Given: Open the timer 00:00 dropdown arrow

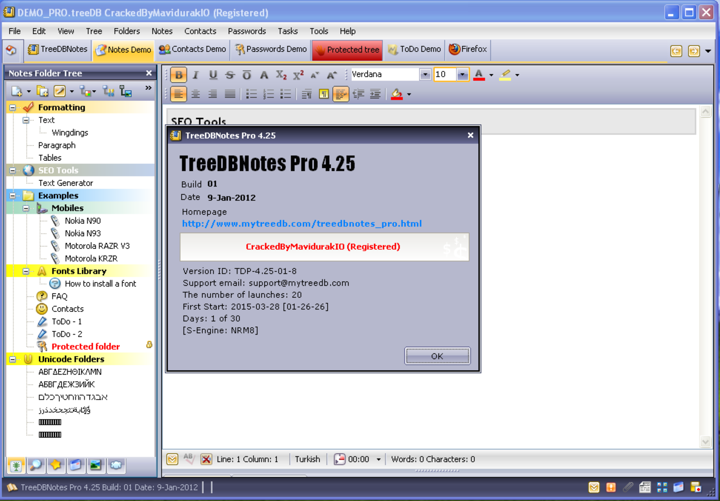Looking at the screenshot, I should (378, 459).
